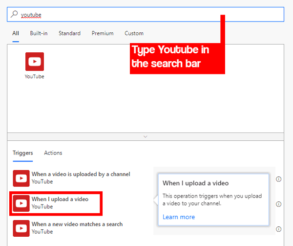293x246 pixels.
Task: Click the YouTube connector label
Action: [x=34, y=76]
